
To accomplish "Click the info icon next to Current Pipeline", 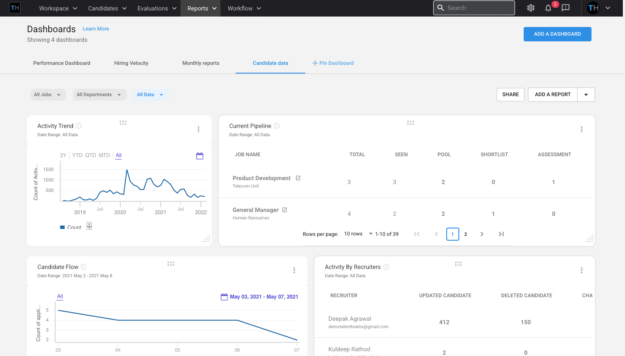I will point(277,126).
